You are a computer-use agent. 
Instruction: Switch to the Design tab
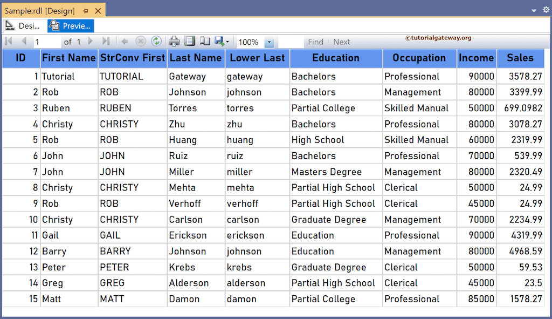click(24, 25)
